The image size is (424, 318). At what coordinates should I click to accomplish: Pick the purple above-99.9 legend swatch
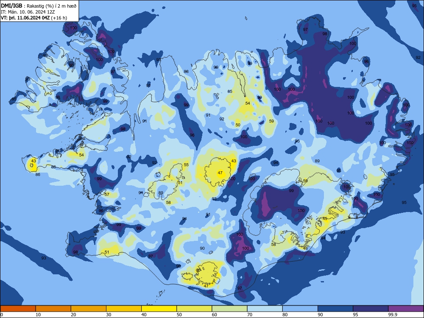[406, 309]
